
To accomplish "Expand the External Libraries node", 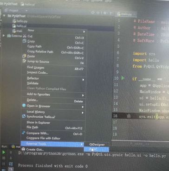I will (4, 36).
